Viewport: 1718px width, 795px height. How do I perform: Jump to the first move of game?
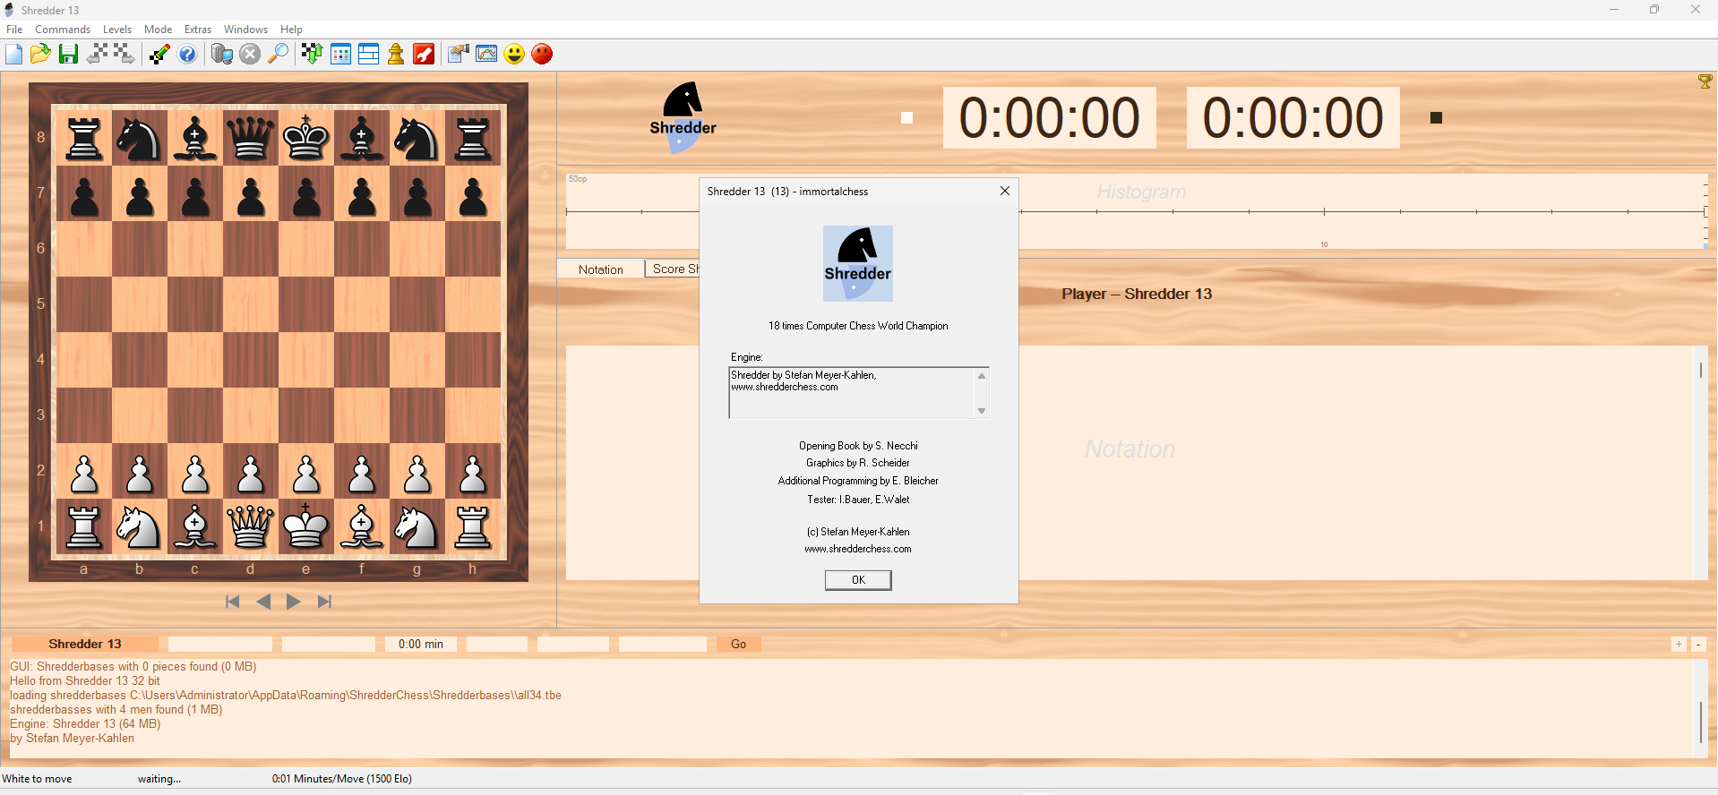233,602
